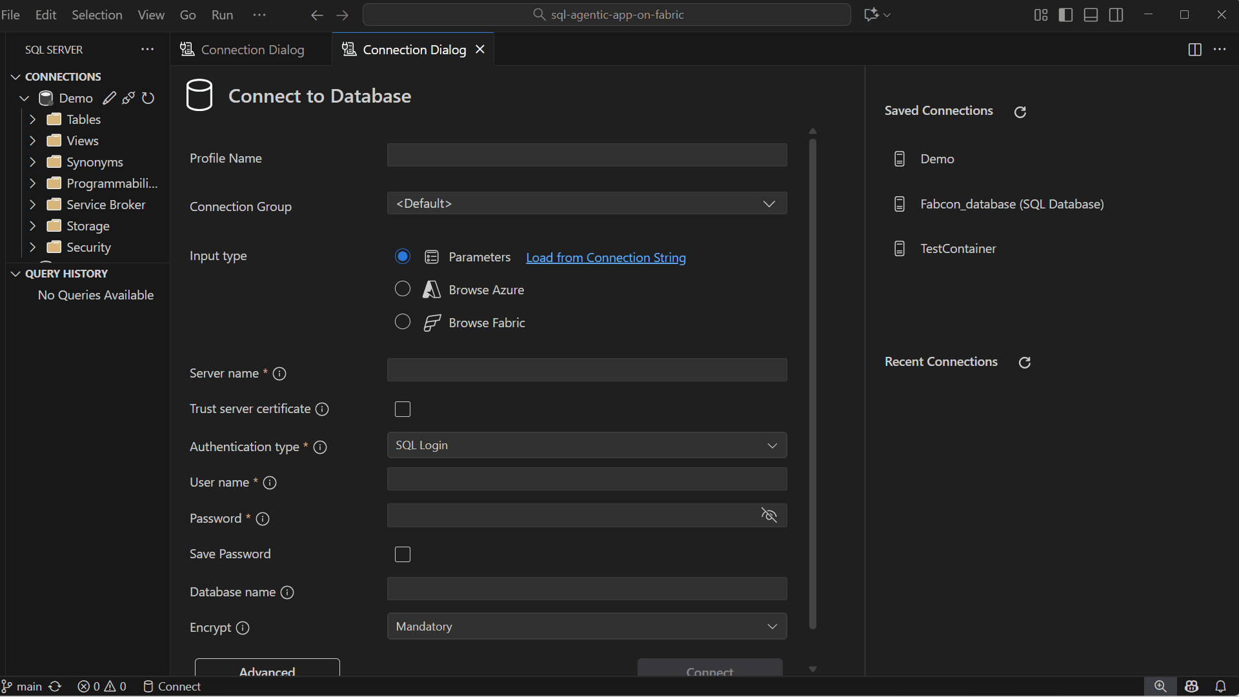Click inside the Profile Name field
This screenshot has height=697, width=1239.
[586, 155]
